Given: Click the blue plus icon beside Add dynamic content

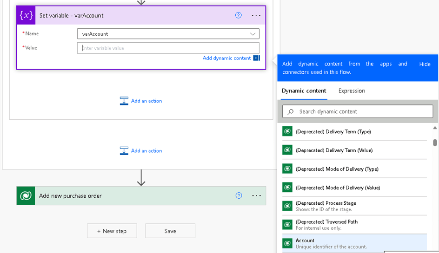Looking at the screenshot, I should (x=256, y=58).
